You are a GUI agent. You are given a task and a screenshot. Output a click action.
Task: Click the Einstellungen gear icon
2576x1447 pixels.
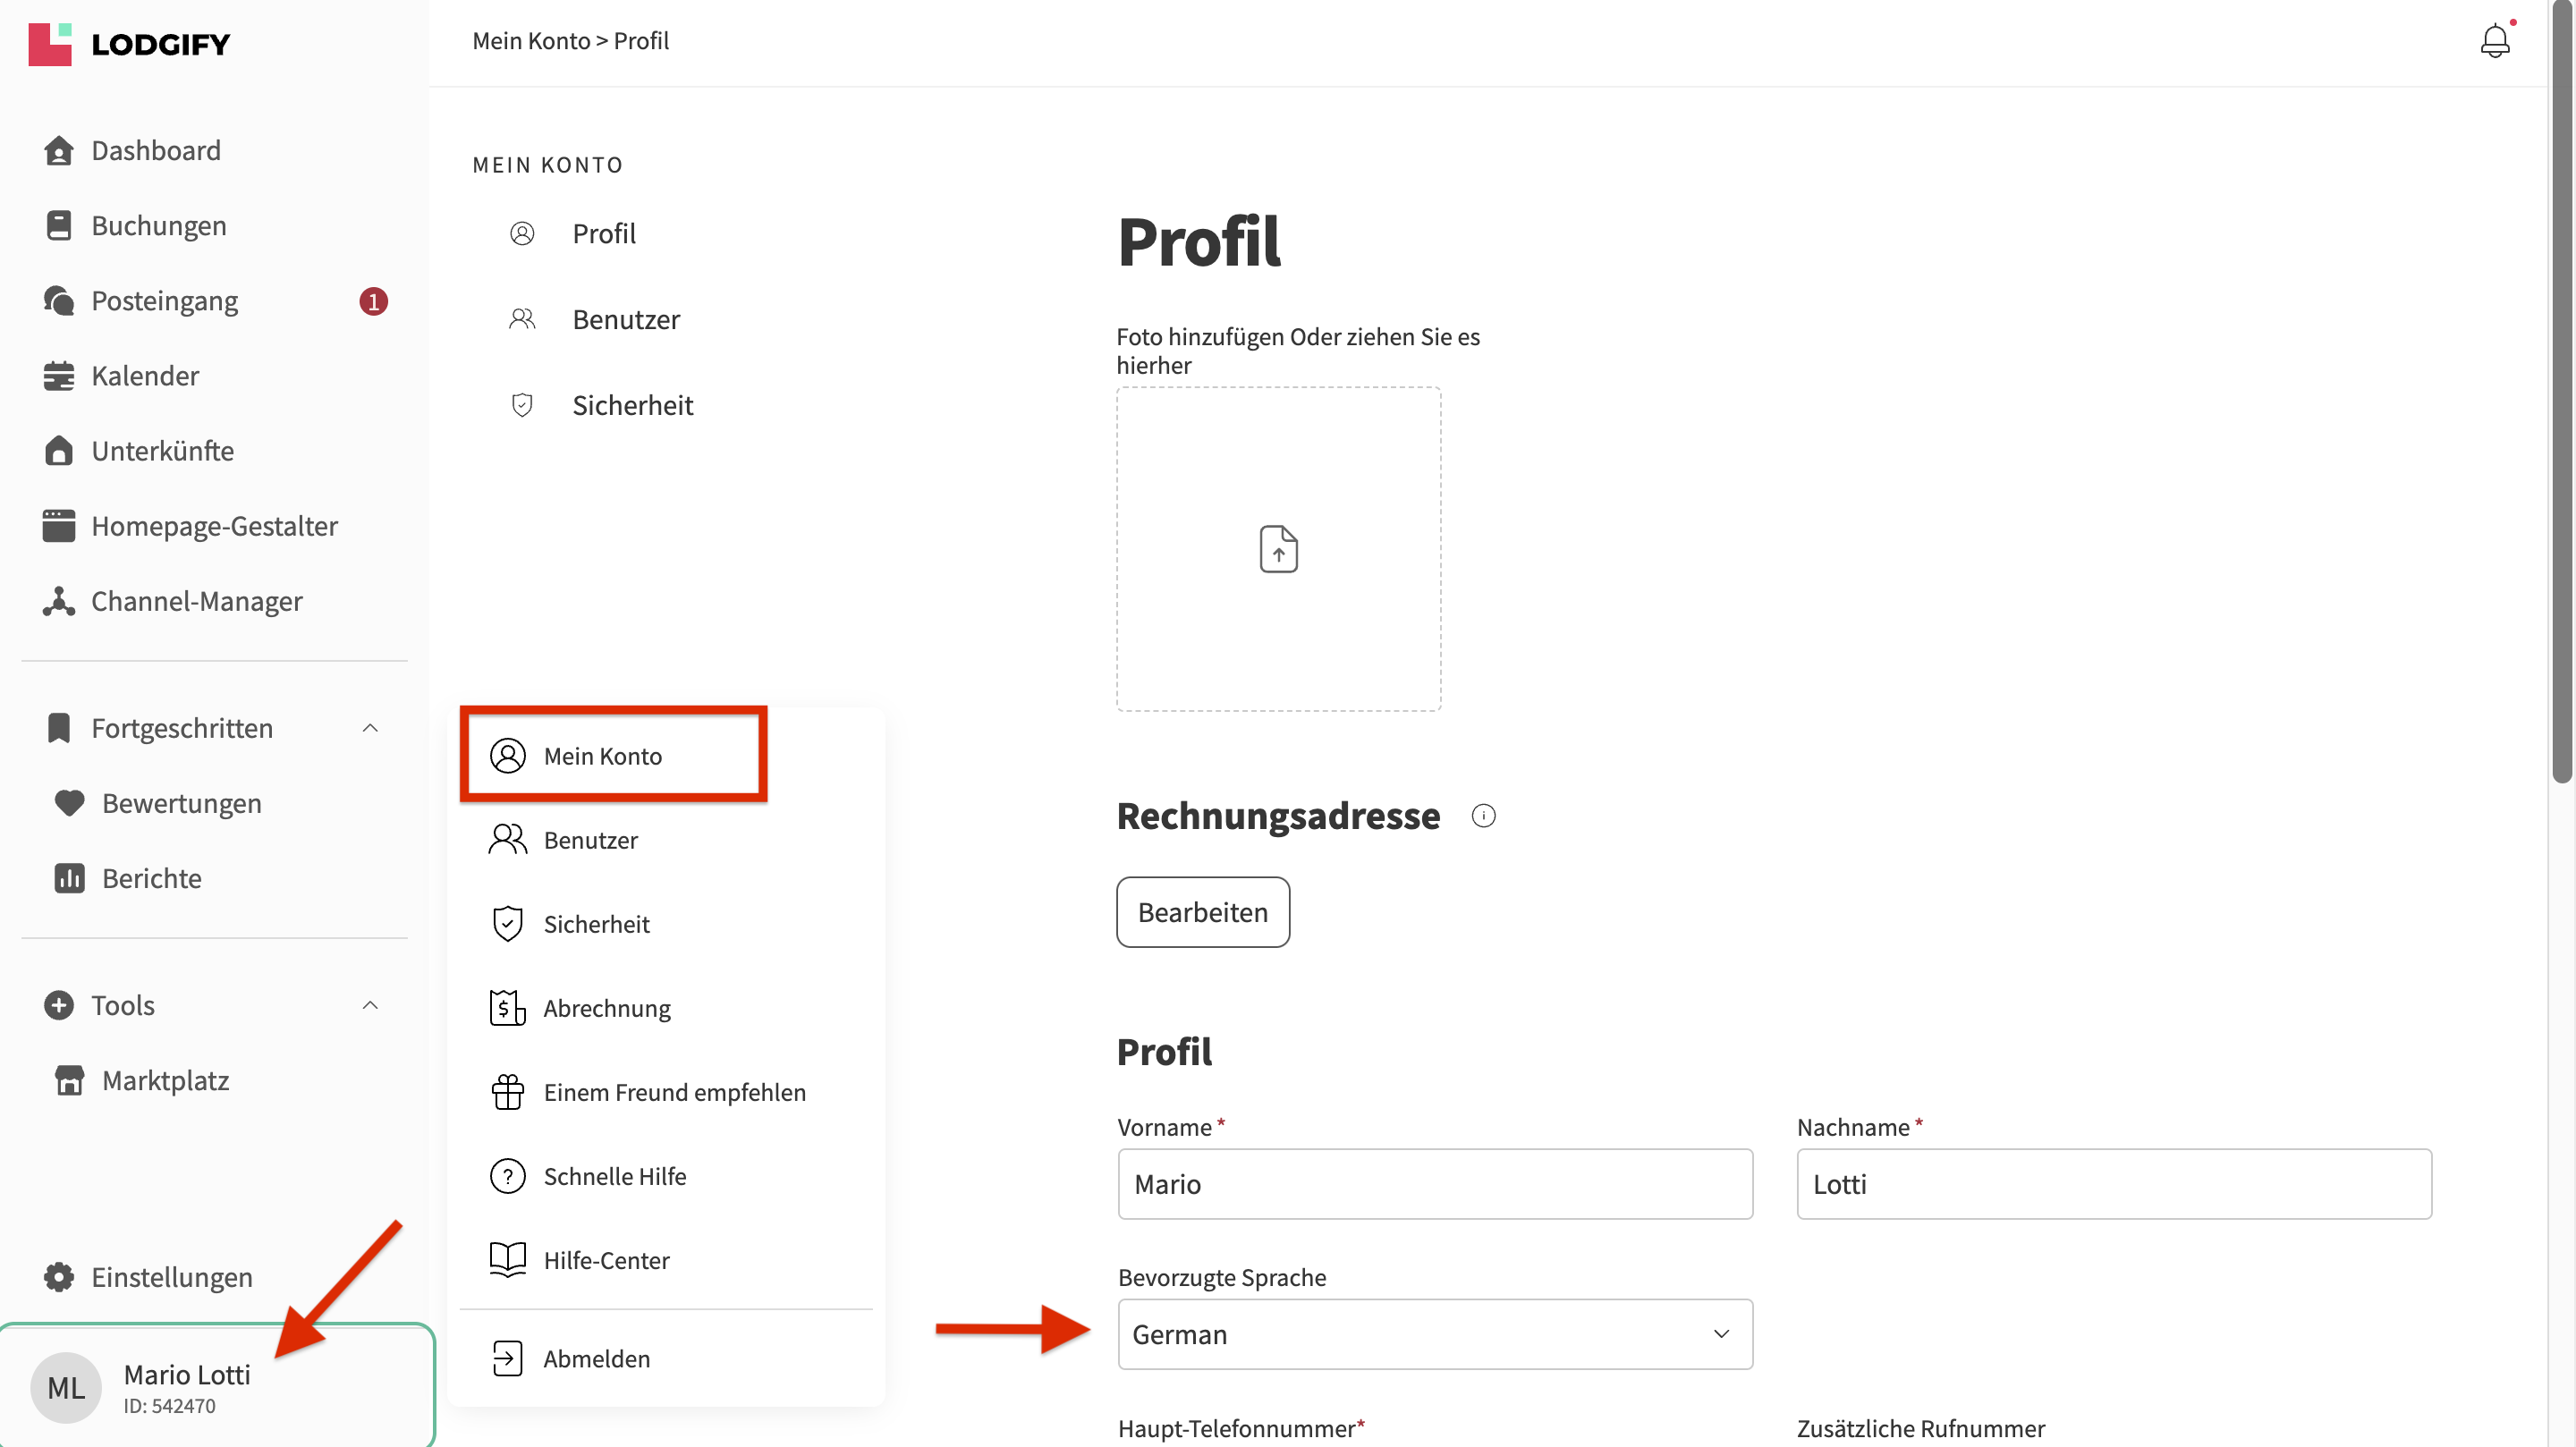tap(59, 1277)
